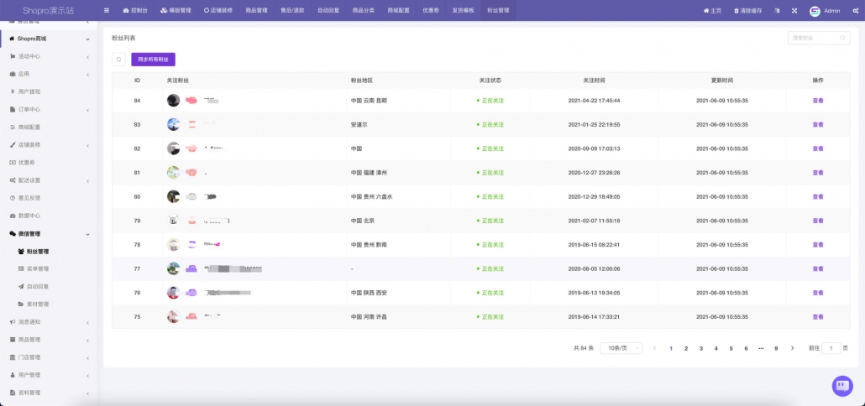The image size is (865, 406).
Task: Open the 优惠券 top tab
Action: 431,10
